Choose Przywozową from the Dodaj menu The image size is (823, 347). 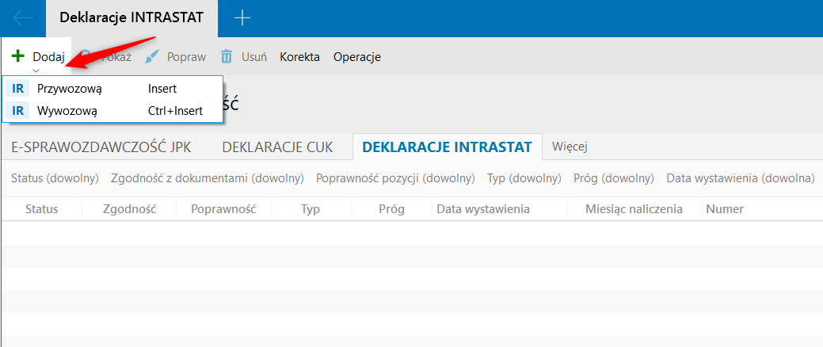click(112, 89)
